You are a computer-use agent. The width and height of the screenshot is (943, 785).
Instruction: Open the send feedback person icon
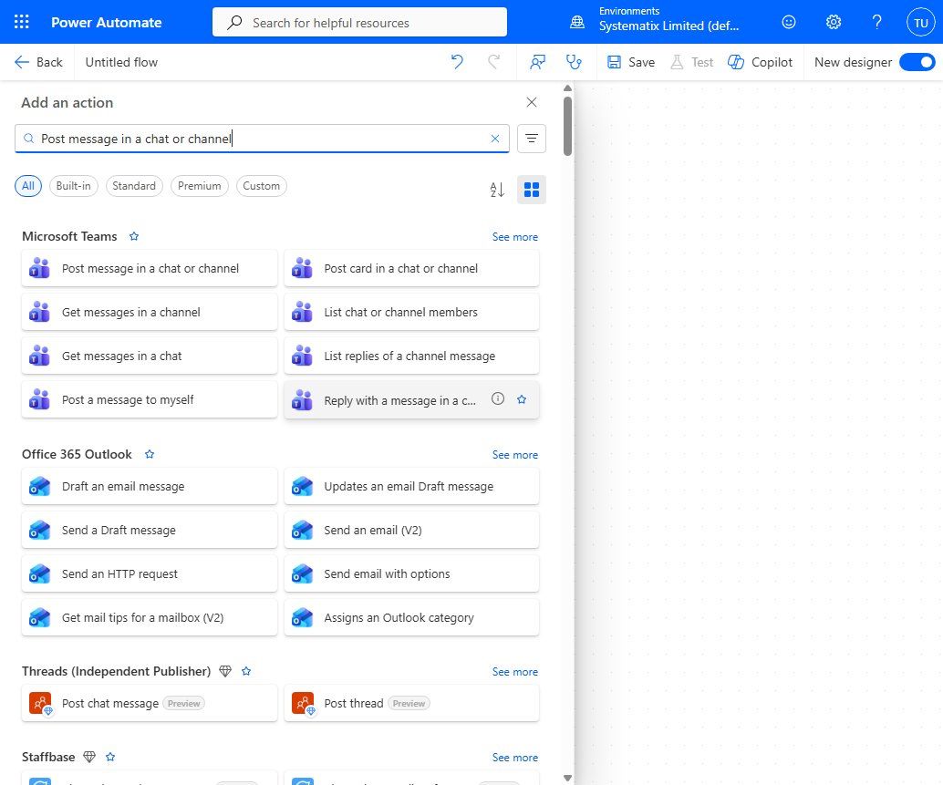coord(538,62)
